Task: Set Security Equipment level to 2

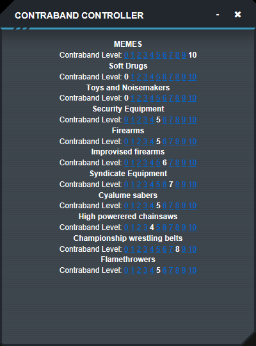Action: [139, 120]
